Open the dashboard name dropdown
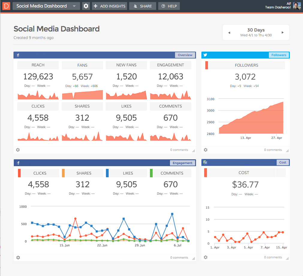Screen dimensions: 303x276 point(74,6)
